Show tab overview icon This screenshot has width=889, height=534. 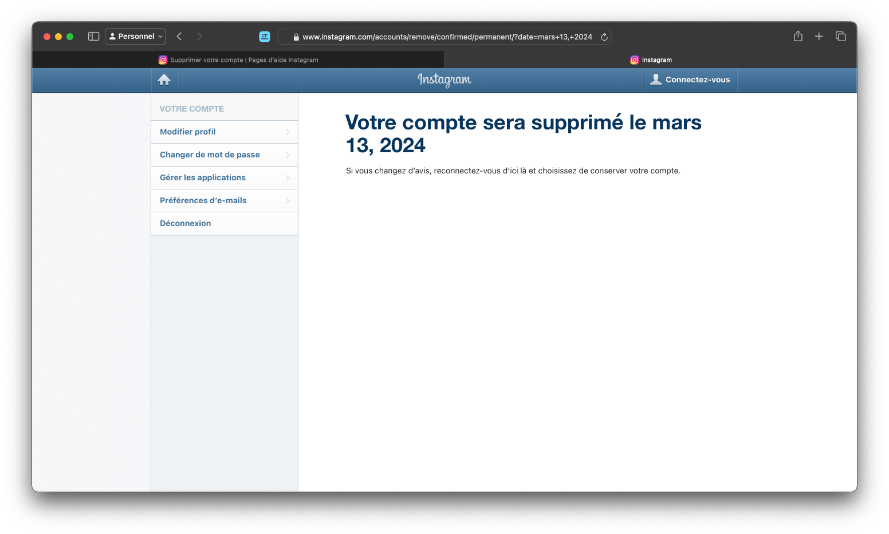[x=840, y=37]
